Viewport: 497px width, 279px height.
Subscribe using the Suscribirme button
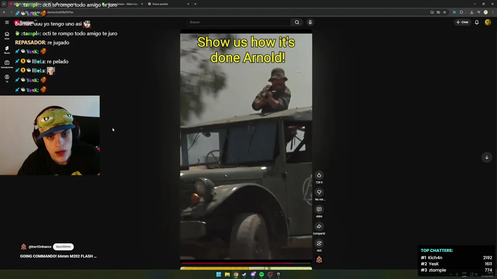click(63, 247)
